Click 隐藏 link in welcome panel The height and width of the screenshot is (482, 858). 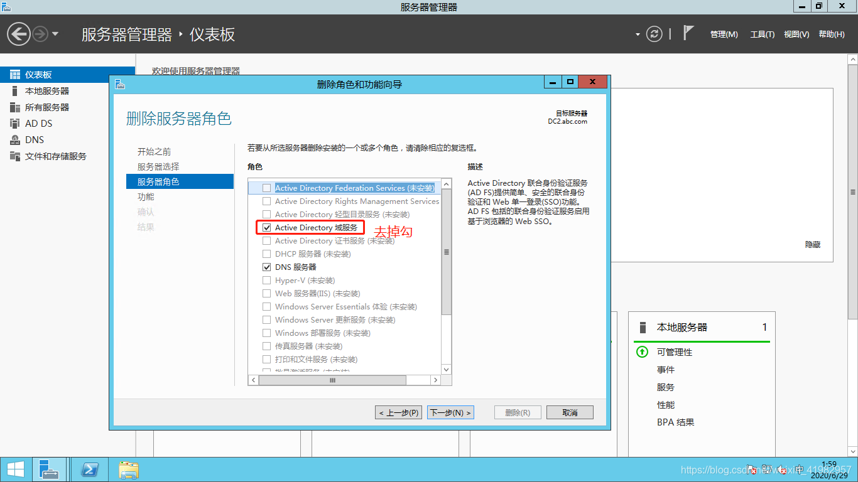click(x=813, y=244)
